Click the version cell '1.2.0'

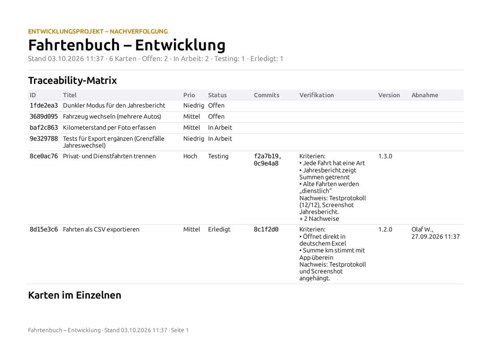click(385, 229)
